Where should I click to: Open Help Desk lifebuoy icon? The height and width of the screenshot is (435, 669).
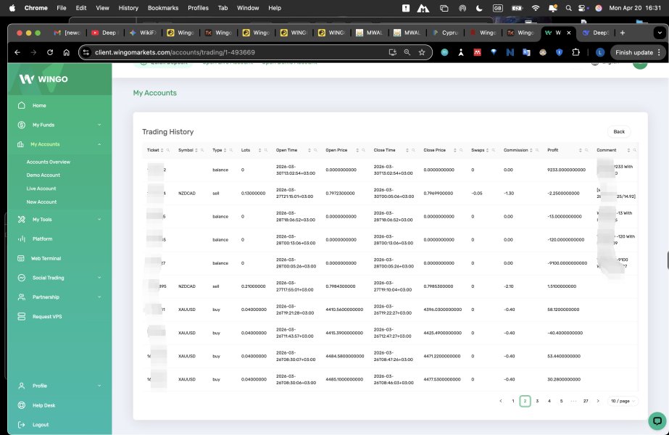click(x=22, y=405)
